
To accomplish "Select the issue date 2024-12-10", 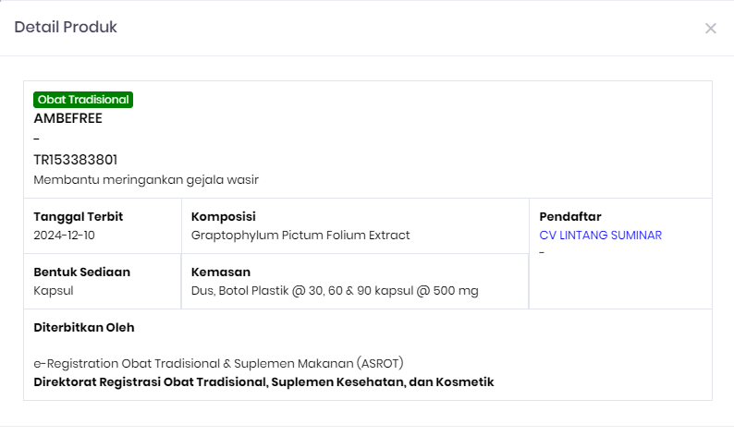I will click(x=64, y=236).
